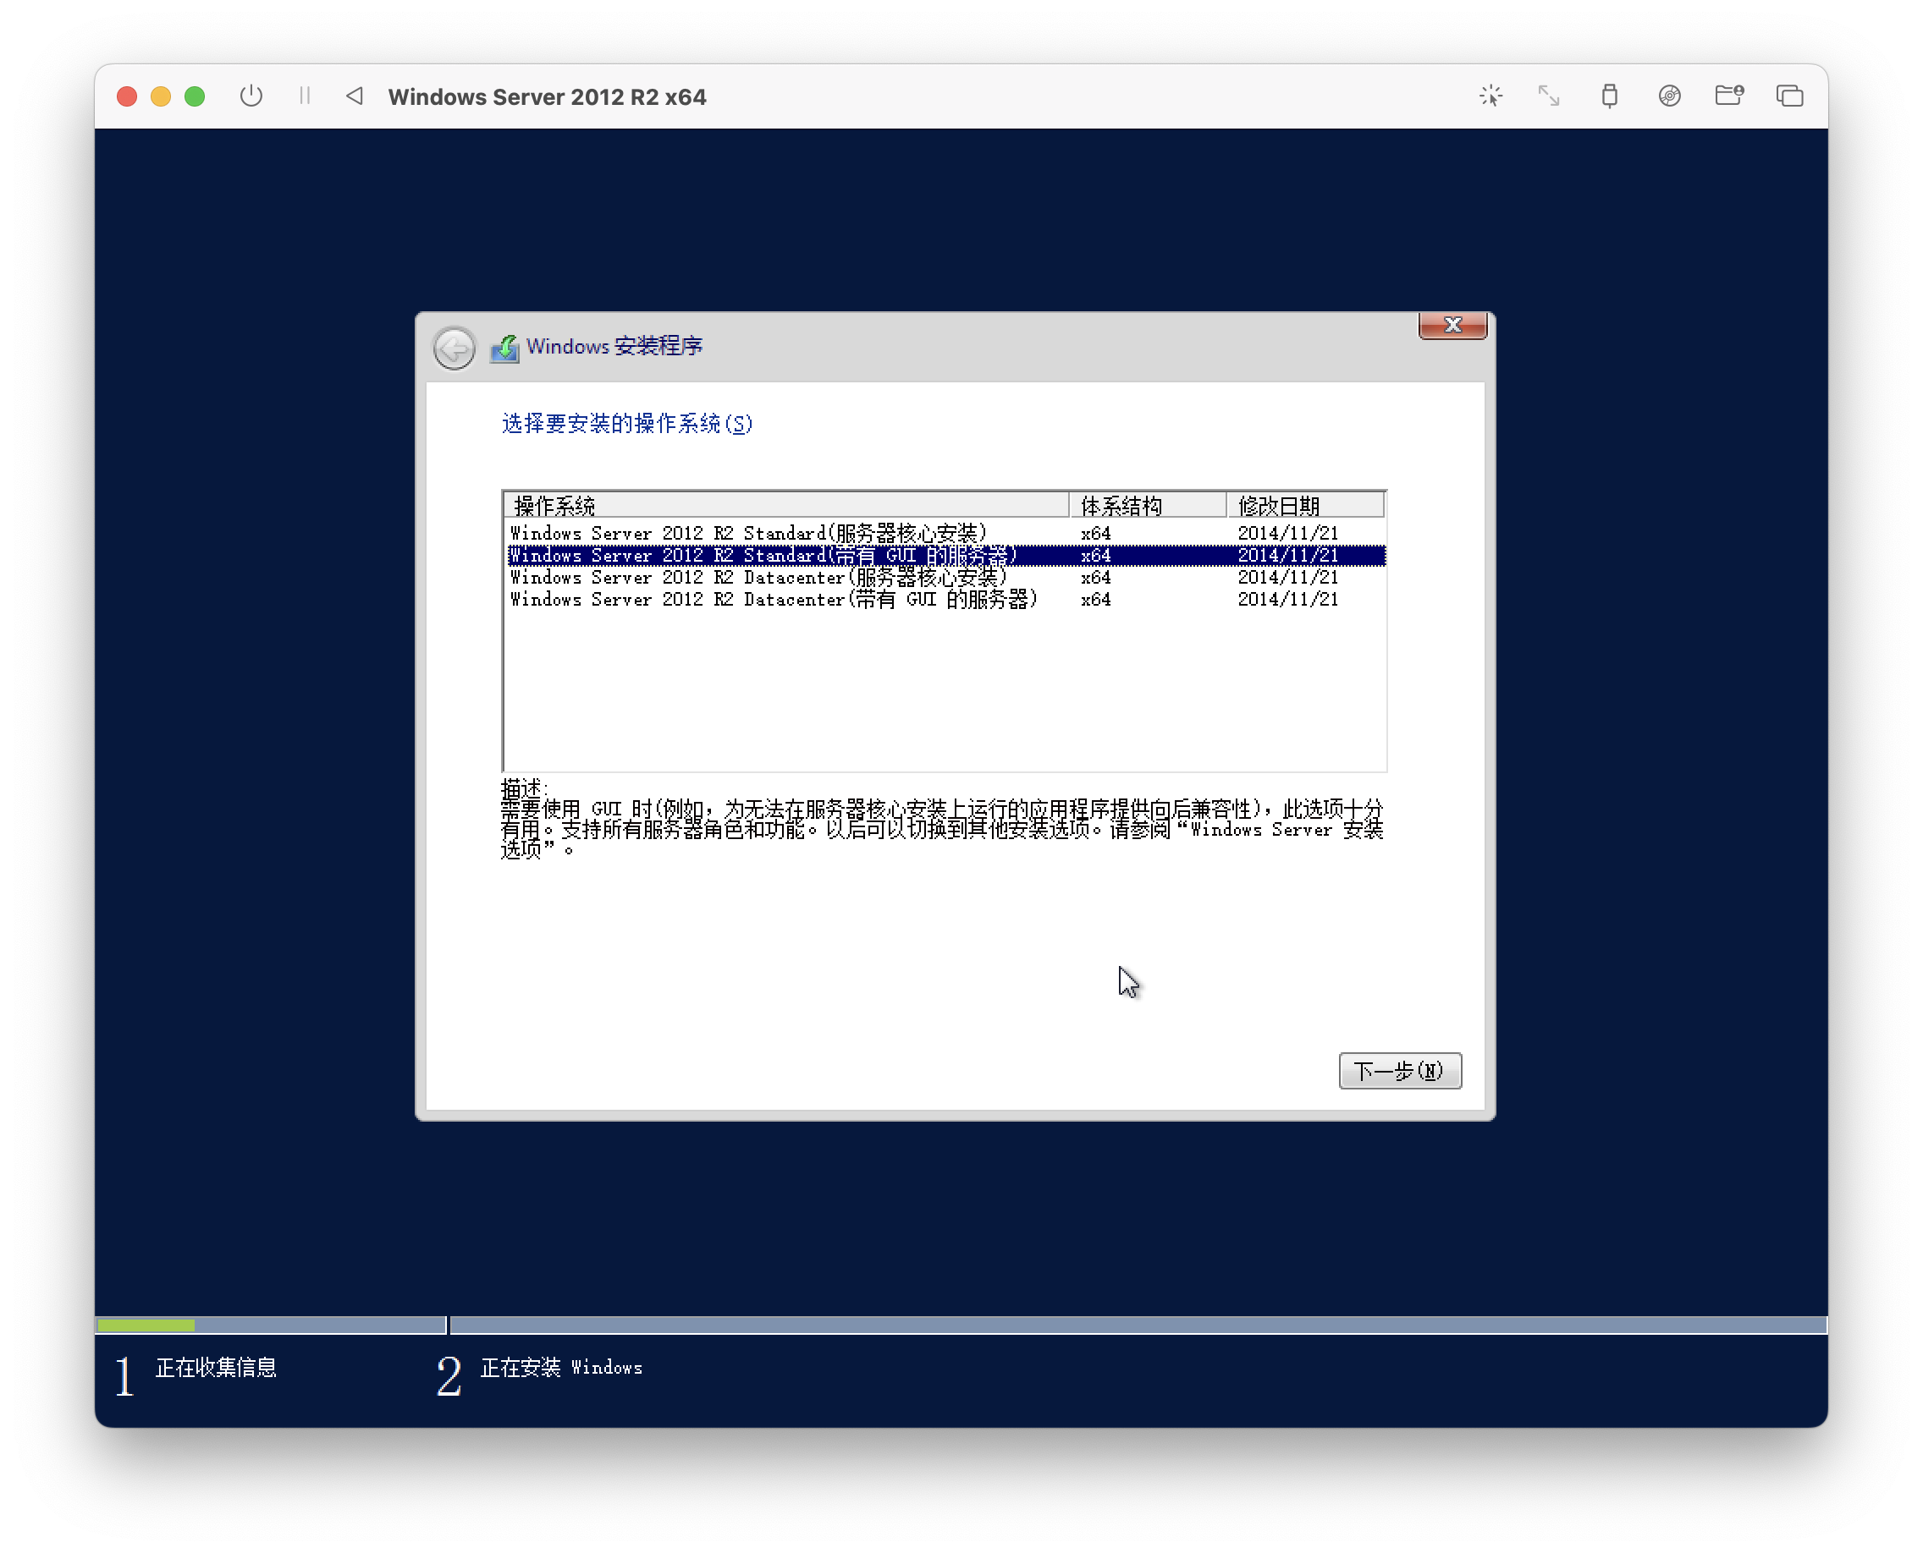The height and width of the screenshot is (1553, 1923).
Task: Select Datacenter 服务器核心安装 row
Action: click(946, 578)
